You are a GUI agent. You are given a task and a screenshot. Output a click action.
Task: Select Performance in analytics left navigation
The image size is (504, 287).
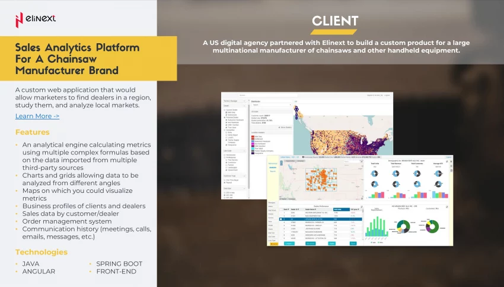point(273,163)
